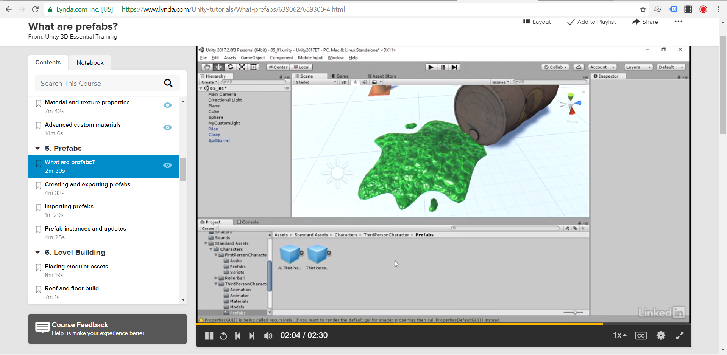The image size is (727, 355).
Task: Open the Gizmos dropdown in Scene view
Action: 501,82
